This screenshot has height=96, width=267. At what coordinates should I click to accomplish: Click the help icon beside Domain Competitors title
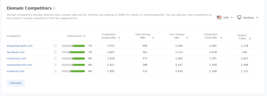click(54, 8)
